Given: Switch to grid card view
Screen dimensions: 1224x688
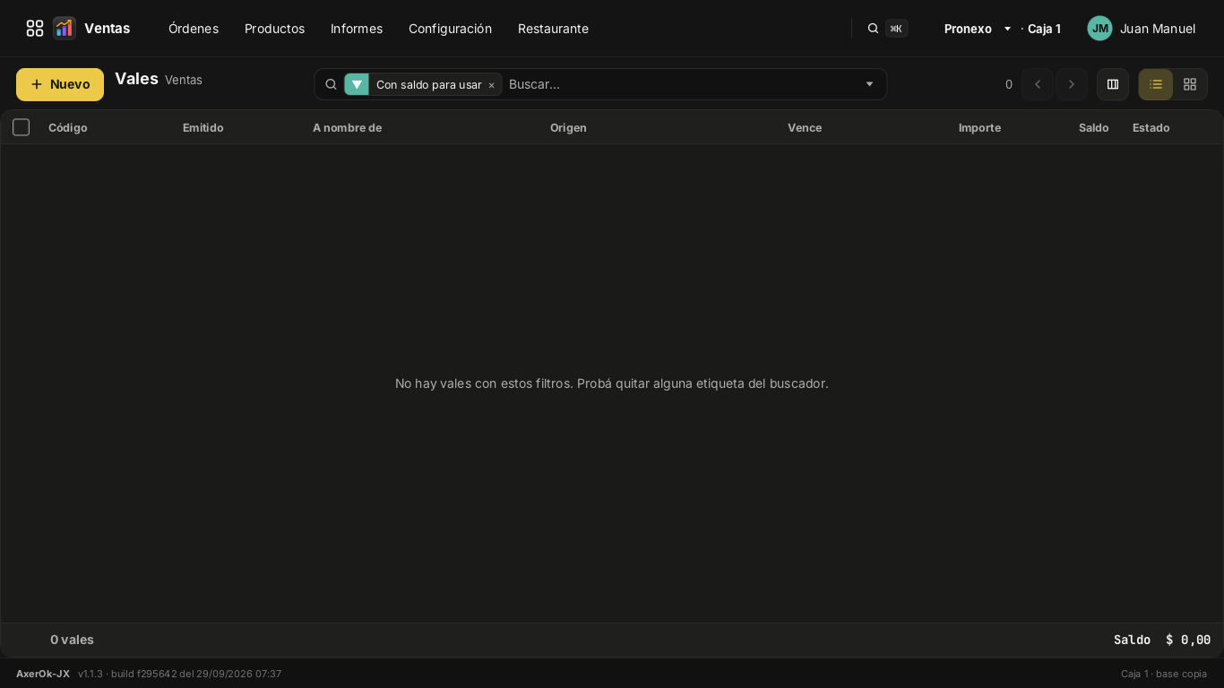Looking at the screenshot, I should [1190, 84].
